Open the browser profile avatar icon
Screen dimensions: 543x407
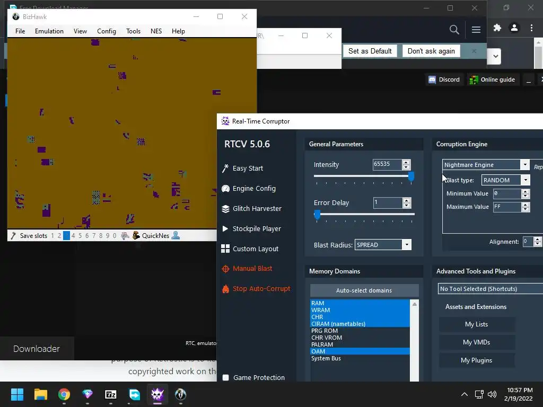point(514,28)
